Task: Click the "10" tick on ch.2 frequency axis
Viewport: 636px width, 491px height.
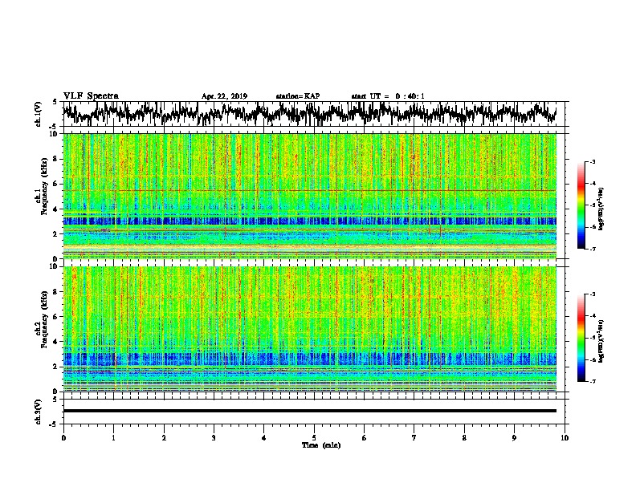Action: click(54, 266)
